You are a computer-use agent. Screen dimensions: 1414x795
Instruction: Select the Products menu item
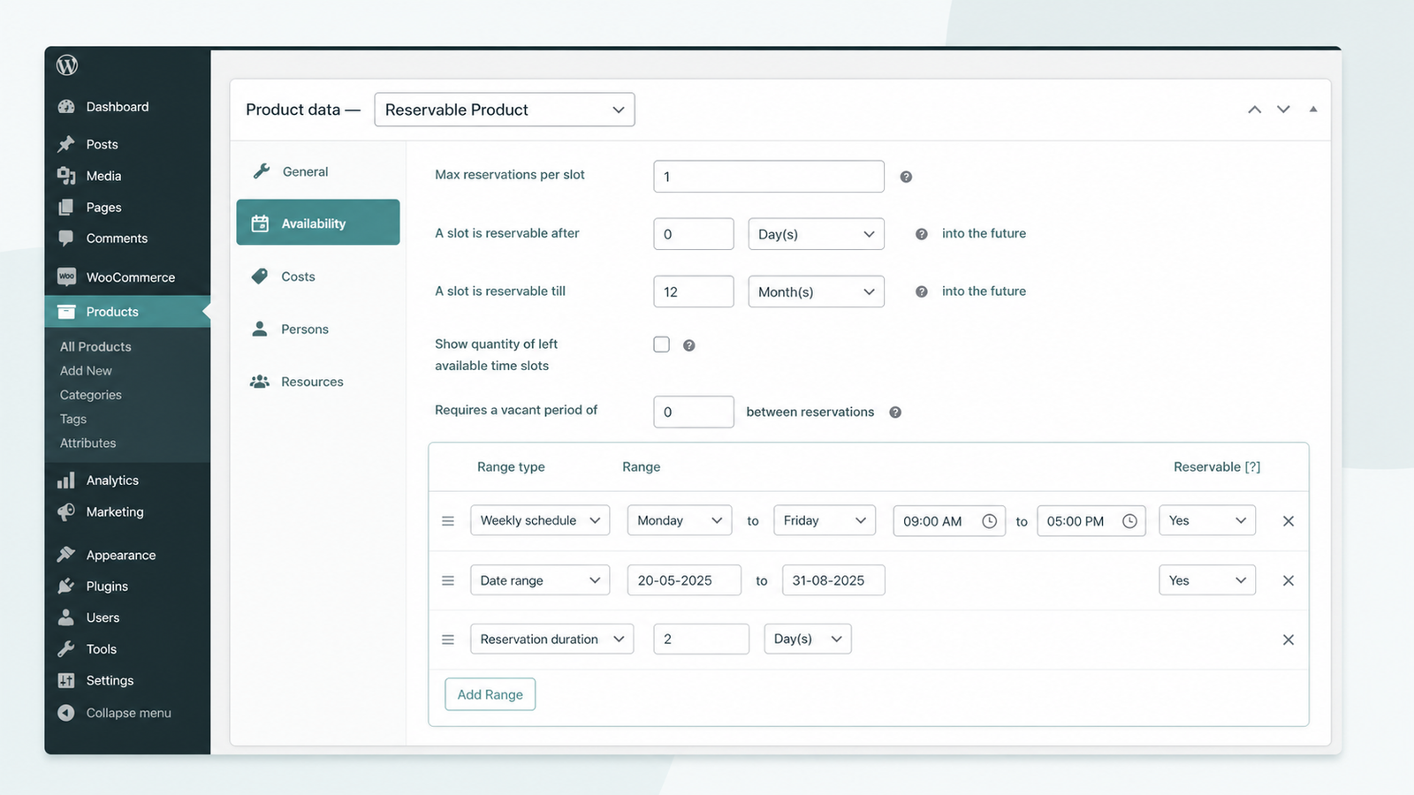[127, 312]
